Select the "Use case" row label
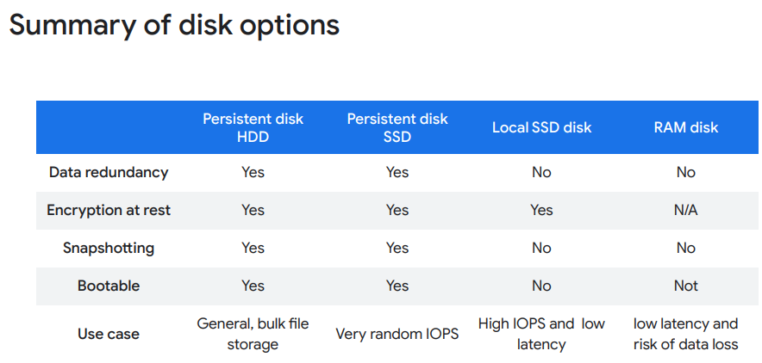 point(109,334)
